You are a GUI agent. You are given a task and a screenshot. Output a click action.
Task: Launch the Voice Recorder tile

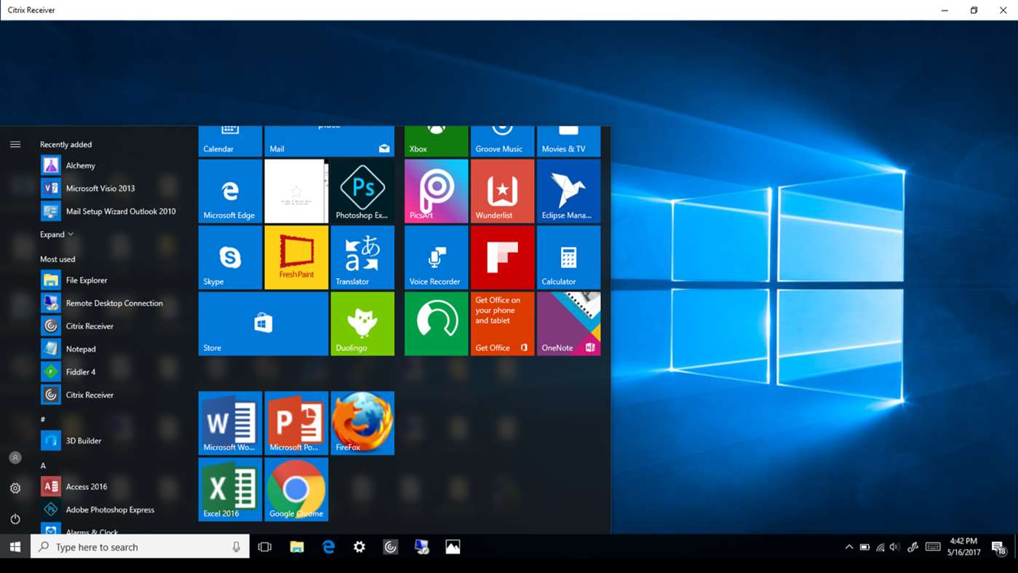(435, 256)
